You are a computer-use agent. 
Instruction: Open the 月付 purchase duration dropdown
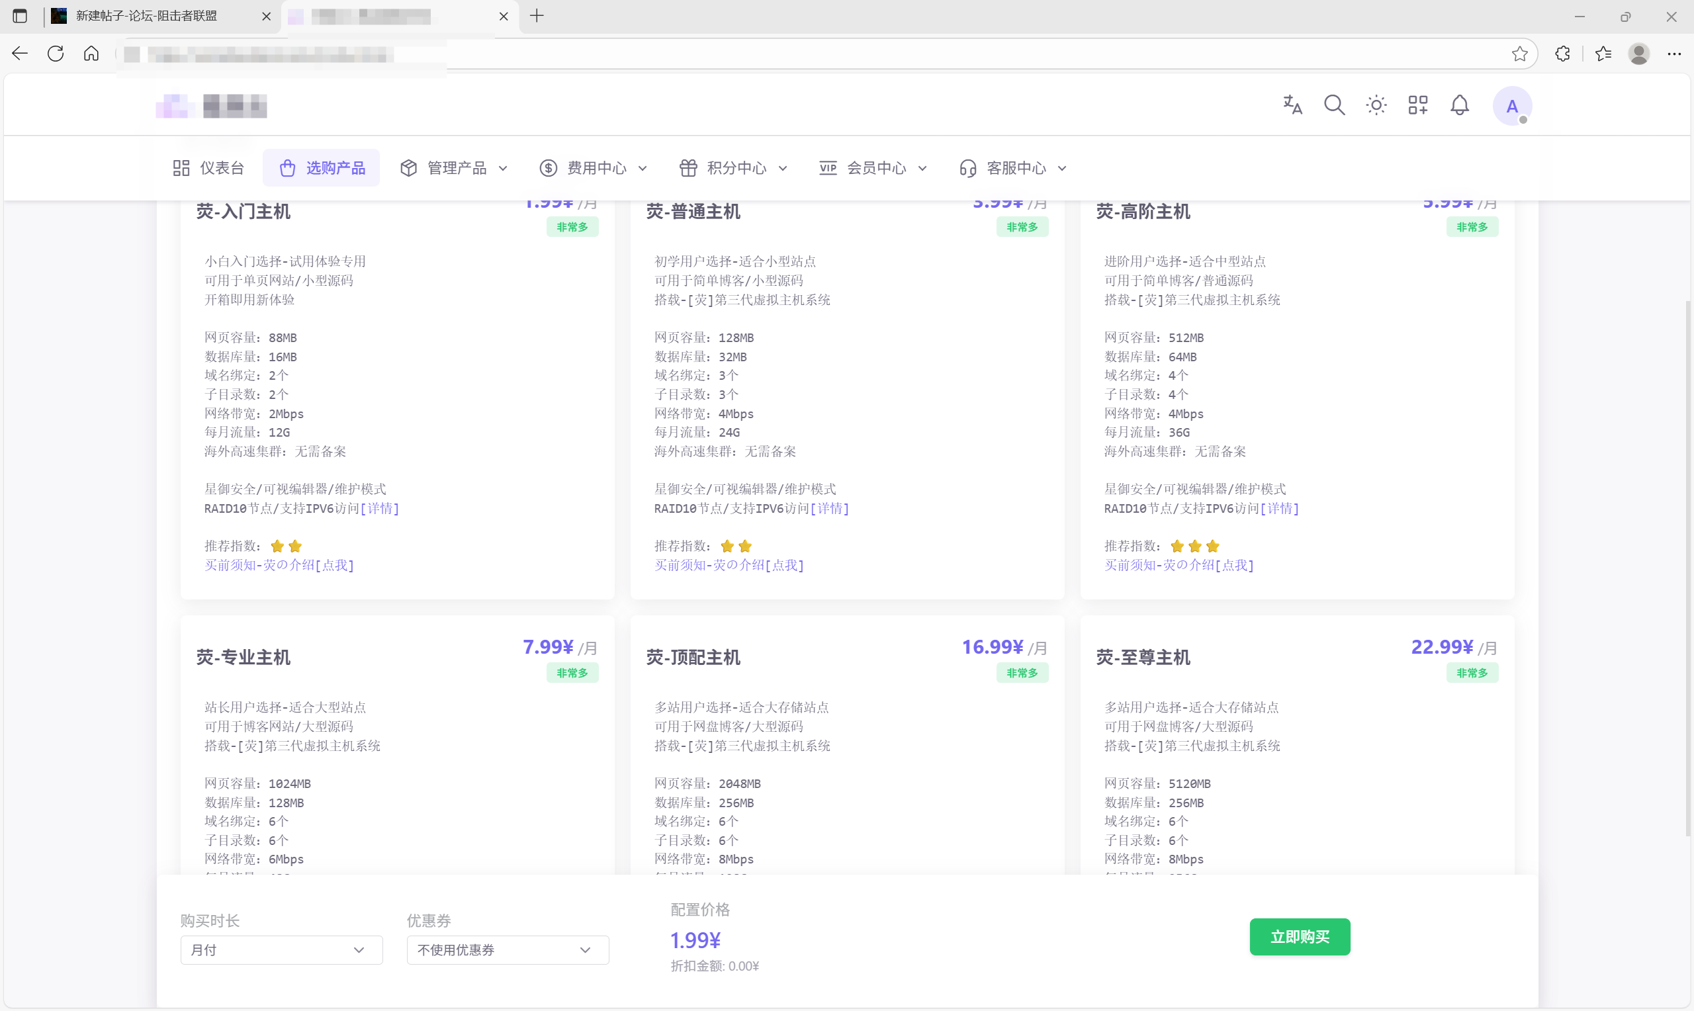coord(281,949)
